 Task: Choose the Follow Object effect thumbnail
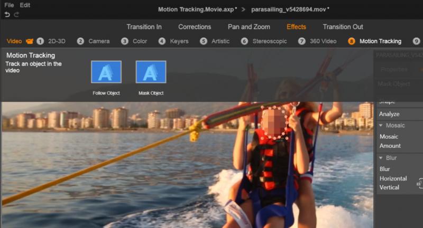point(106,72)
